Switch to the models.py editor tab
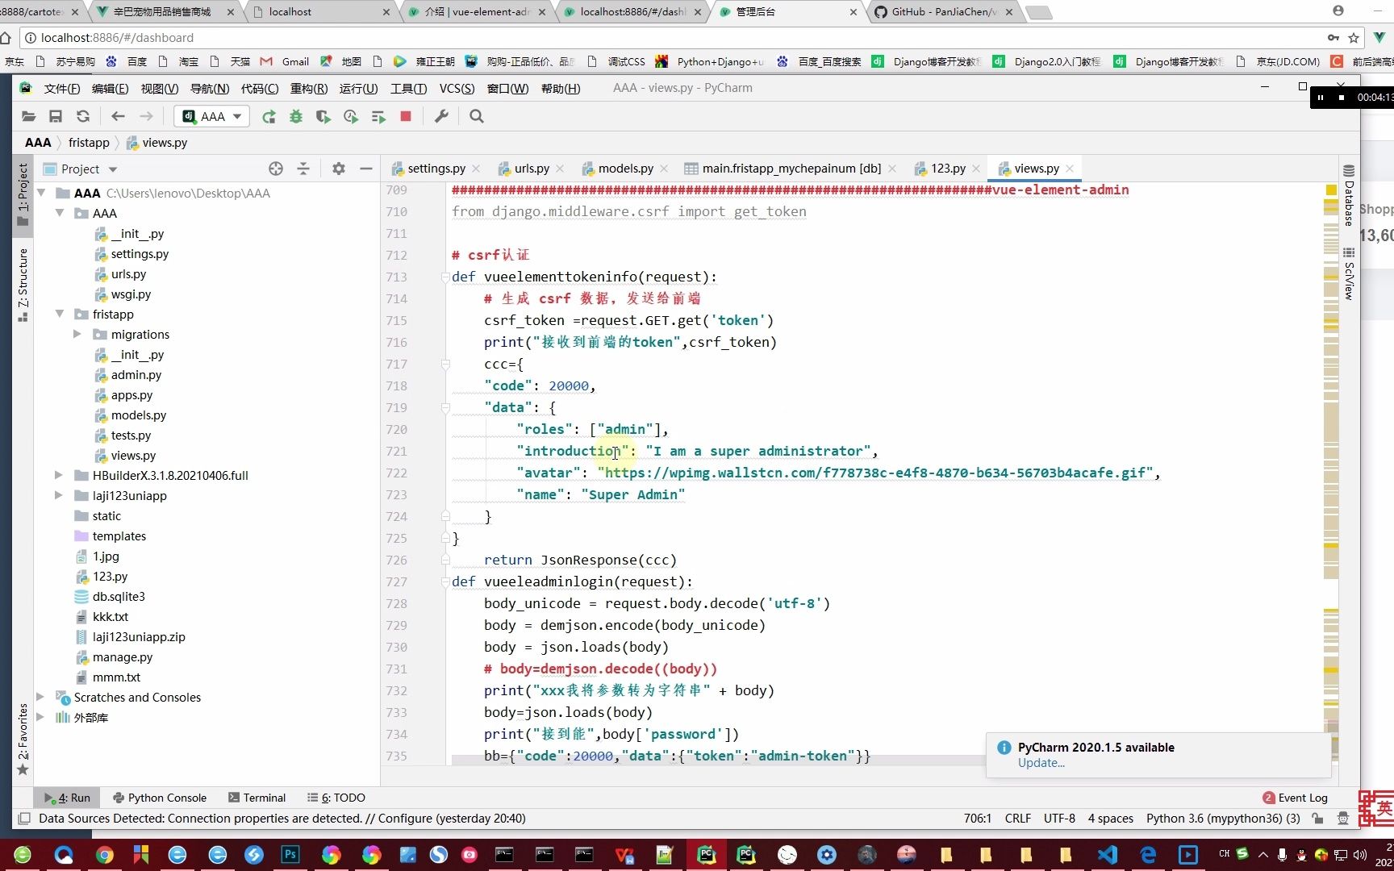1394x871 pixels. [625, 169]
